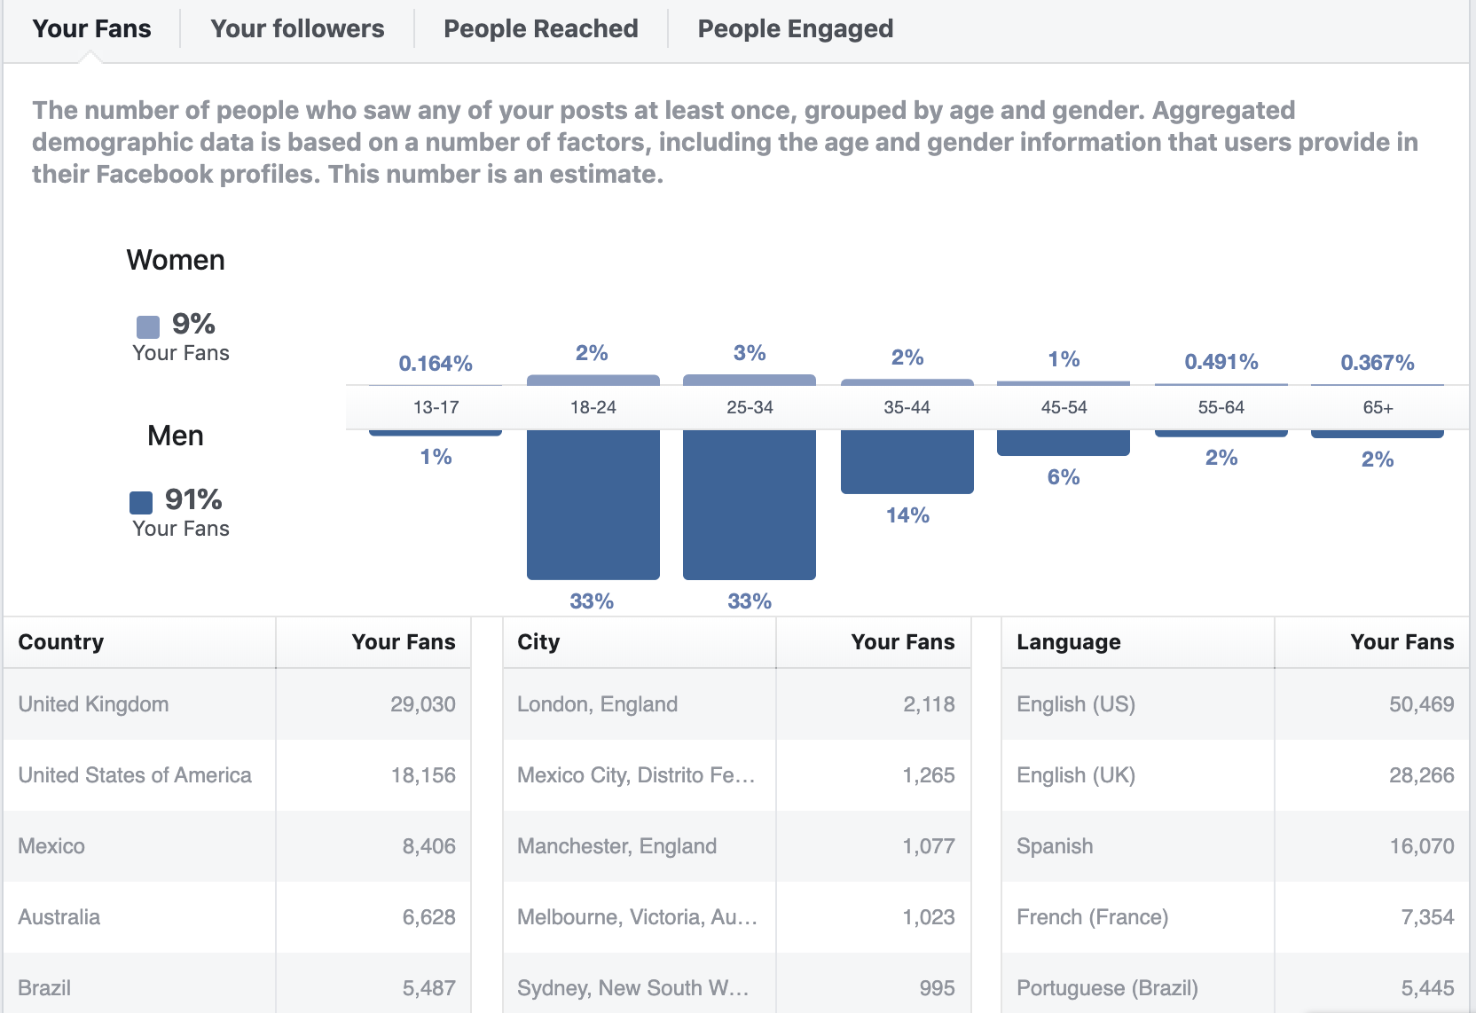Click the Language column header
This screenshot has width=1476, height=1013.
1069,642
